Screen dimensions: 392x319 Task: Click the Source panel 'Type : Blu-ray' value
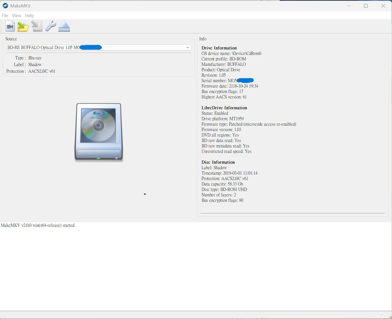(x=35, y=58)
